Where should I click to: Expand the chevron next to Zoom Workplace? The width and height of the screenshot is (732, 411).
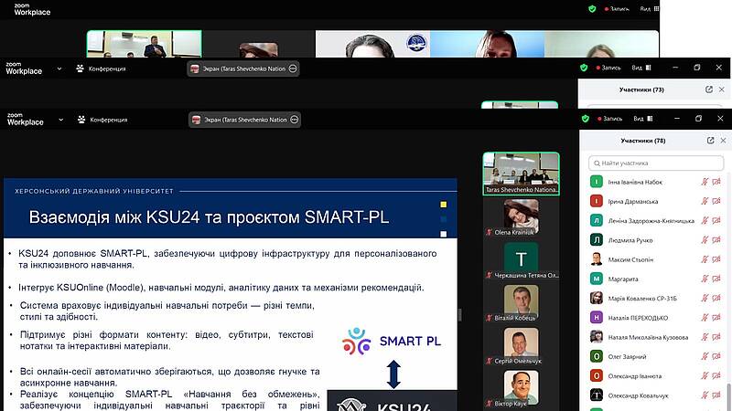pyautogui.click(x=60, y=120)
